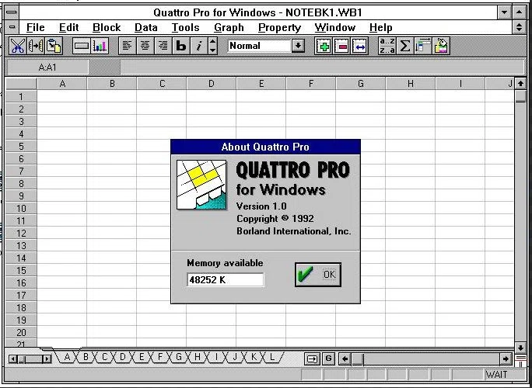
Task: Click vertical scrollbar down arrow
Action: (x=520, y=348)
